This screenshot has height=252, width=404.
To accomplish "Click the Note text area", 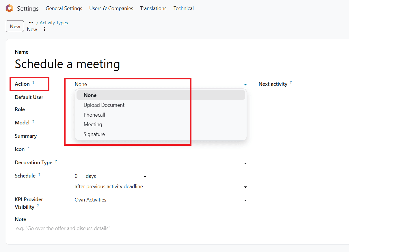I will (131, 228).
